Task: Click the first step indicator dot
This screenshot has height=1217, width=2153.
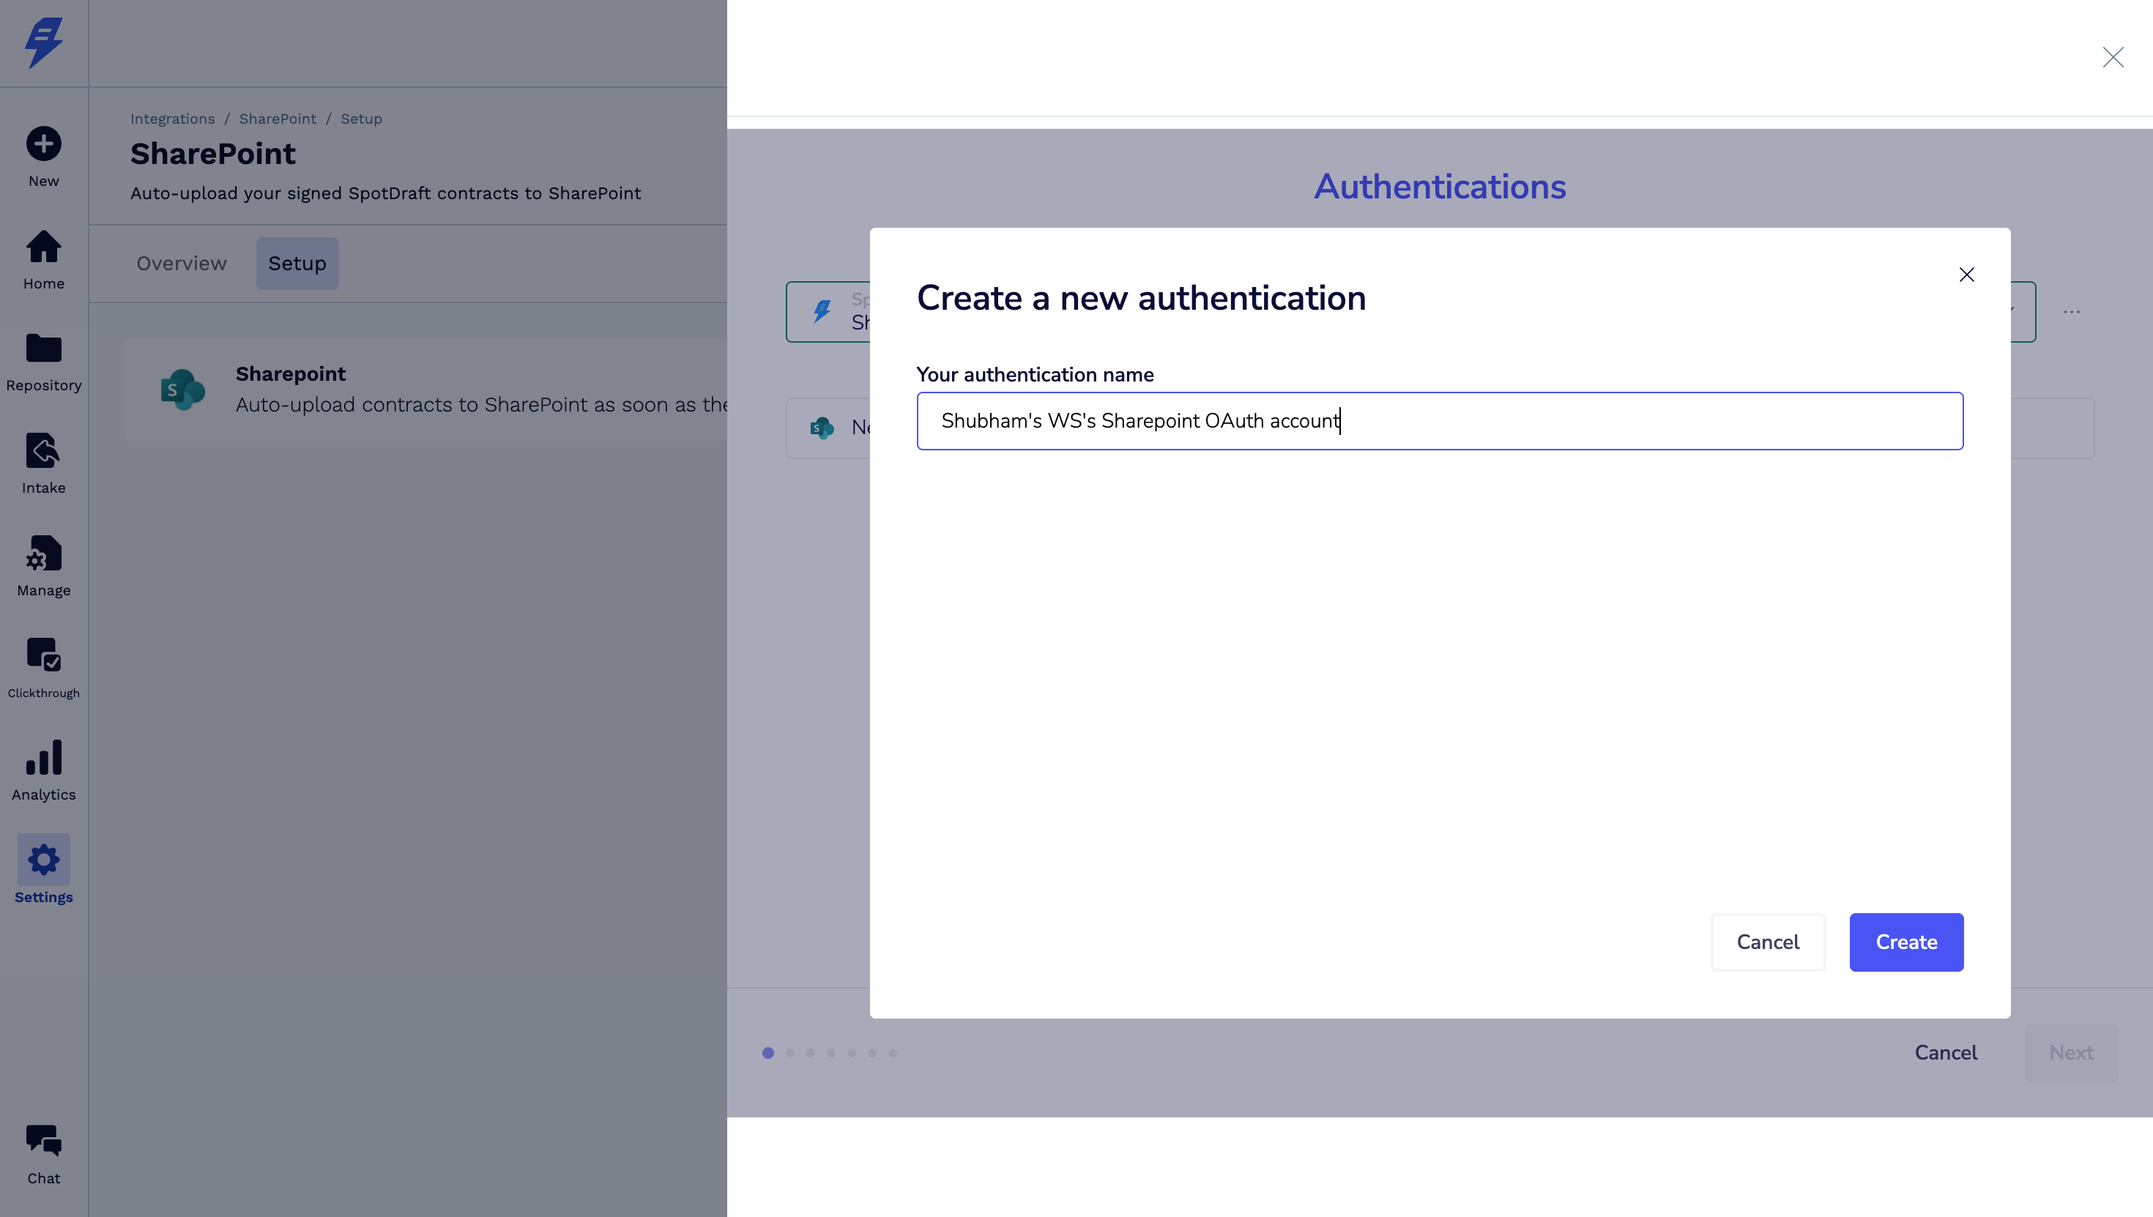Action: tap(767, 1053)
